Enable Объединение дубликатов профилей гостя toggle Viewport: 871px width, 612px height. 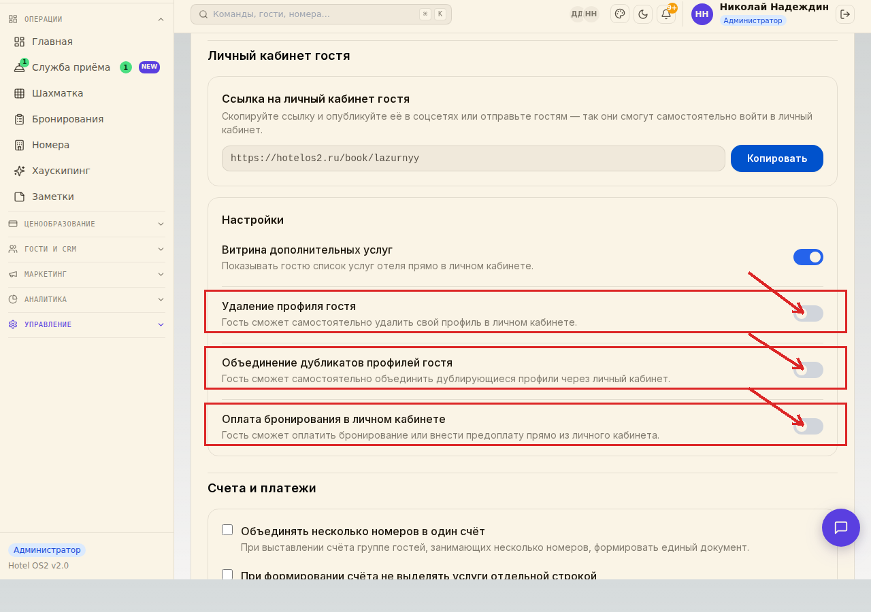point(808,370)
